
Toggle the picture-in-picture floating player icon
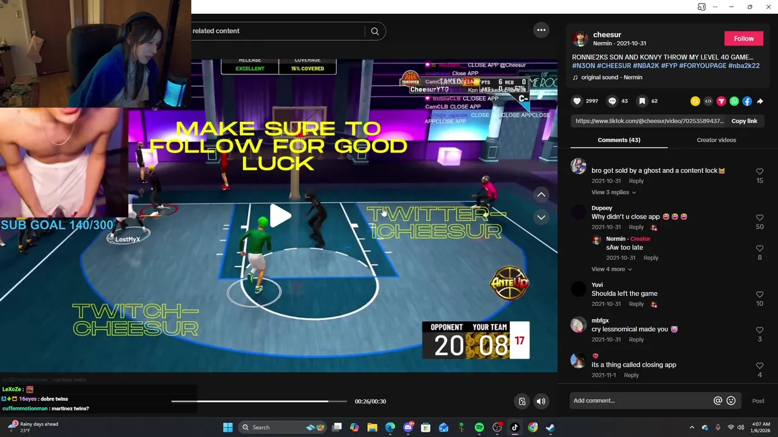(522, 401)
